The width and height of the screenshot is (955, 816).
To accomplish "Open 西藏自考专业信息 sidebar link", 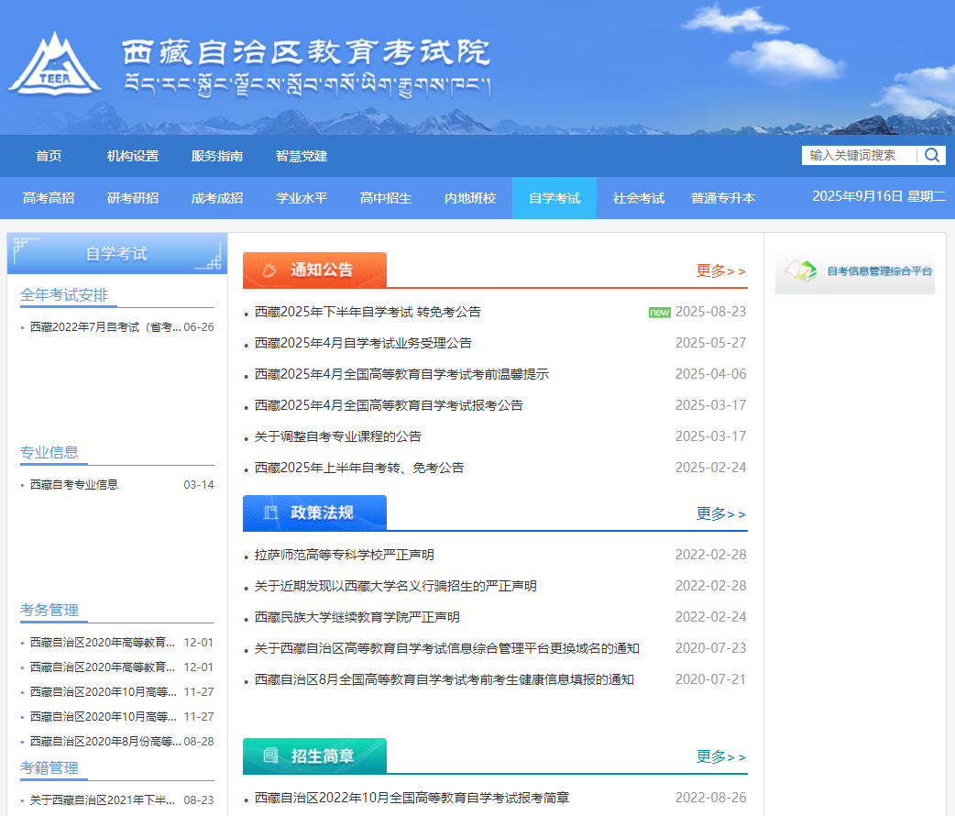I will [74, 484].
